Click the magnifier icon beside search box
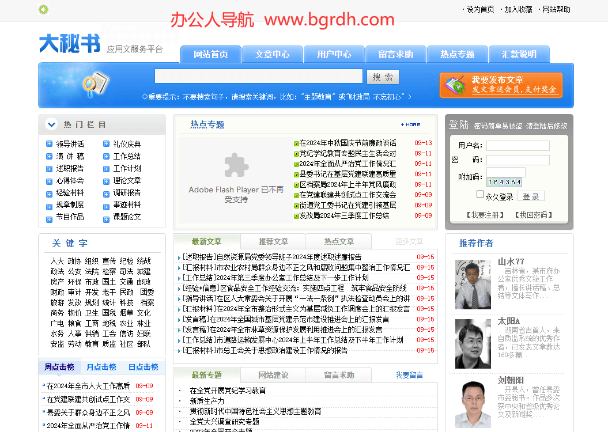Viewport: 608px width, 432px height. pyautogui.click(x=95, y=84)
